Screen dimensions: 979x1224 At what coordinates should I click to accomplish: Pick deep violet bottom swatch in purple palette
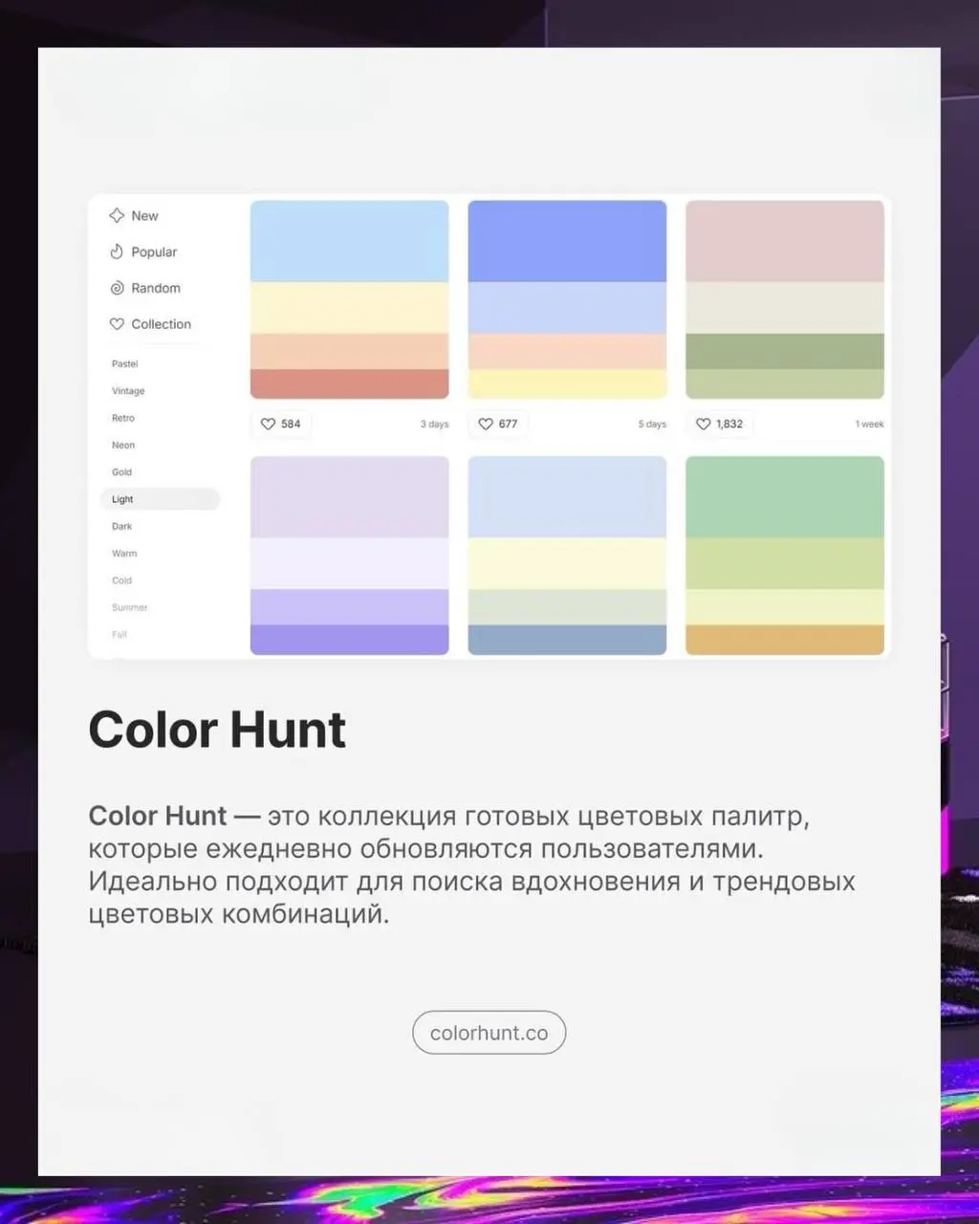click(x=350, y=641)
